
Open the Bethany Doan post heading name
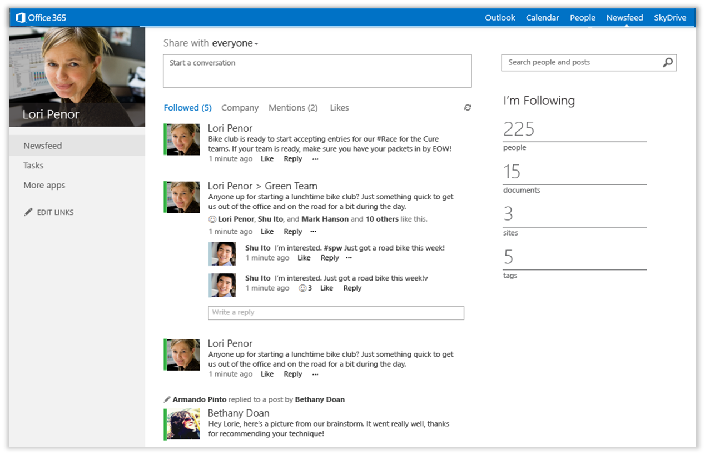tap(239, 413)
